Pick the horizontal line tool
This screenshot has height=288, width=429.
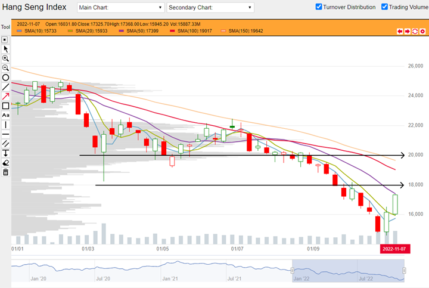[5, 134]
